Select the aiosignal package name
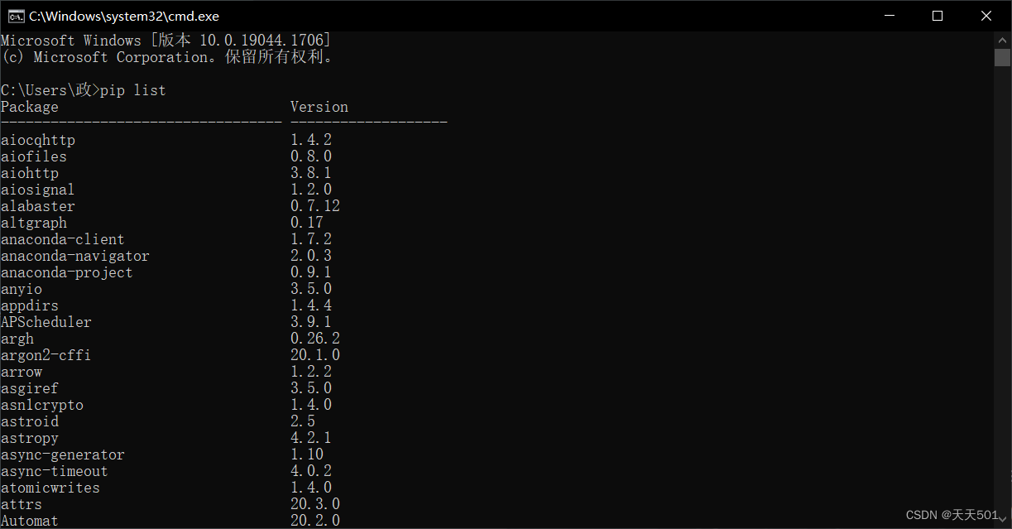Image resolution: width=1012 pixels, height=529 pixels. tap(38, 190)
